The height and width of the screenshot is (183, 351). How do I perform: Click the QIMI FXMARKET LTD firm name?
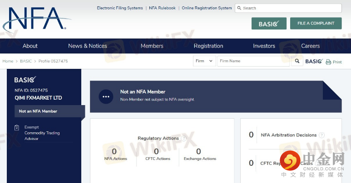38,98
